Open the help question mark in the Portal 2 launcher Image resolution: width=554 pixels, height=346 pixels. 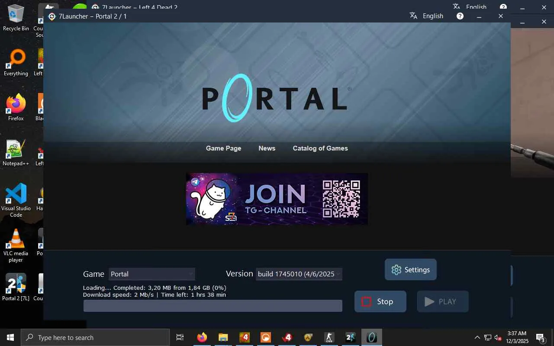click(460, 16)
